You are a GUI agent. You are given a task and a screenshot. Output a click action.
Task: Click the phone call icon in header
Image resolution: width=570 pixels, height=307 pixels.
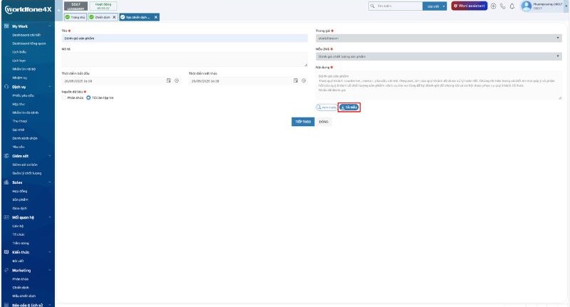pos(503,6)
